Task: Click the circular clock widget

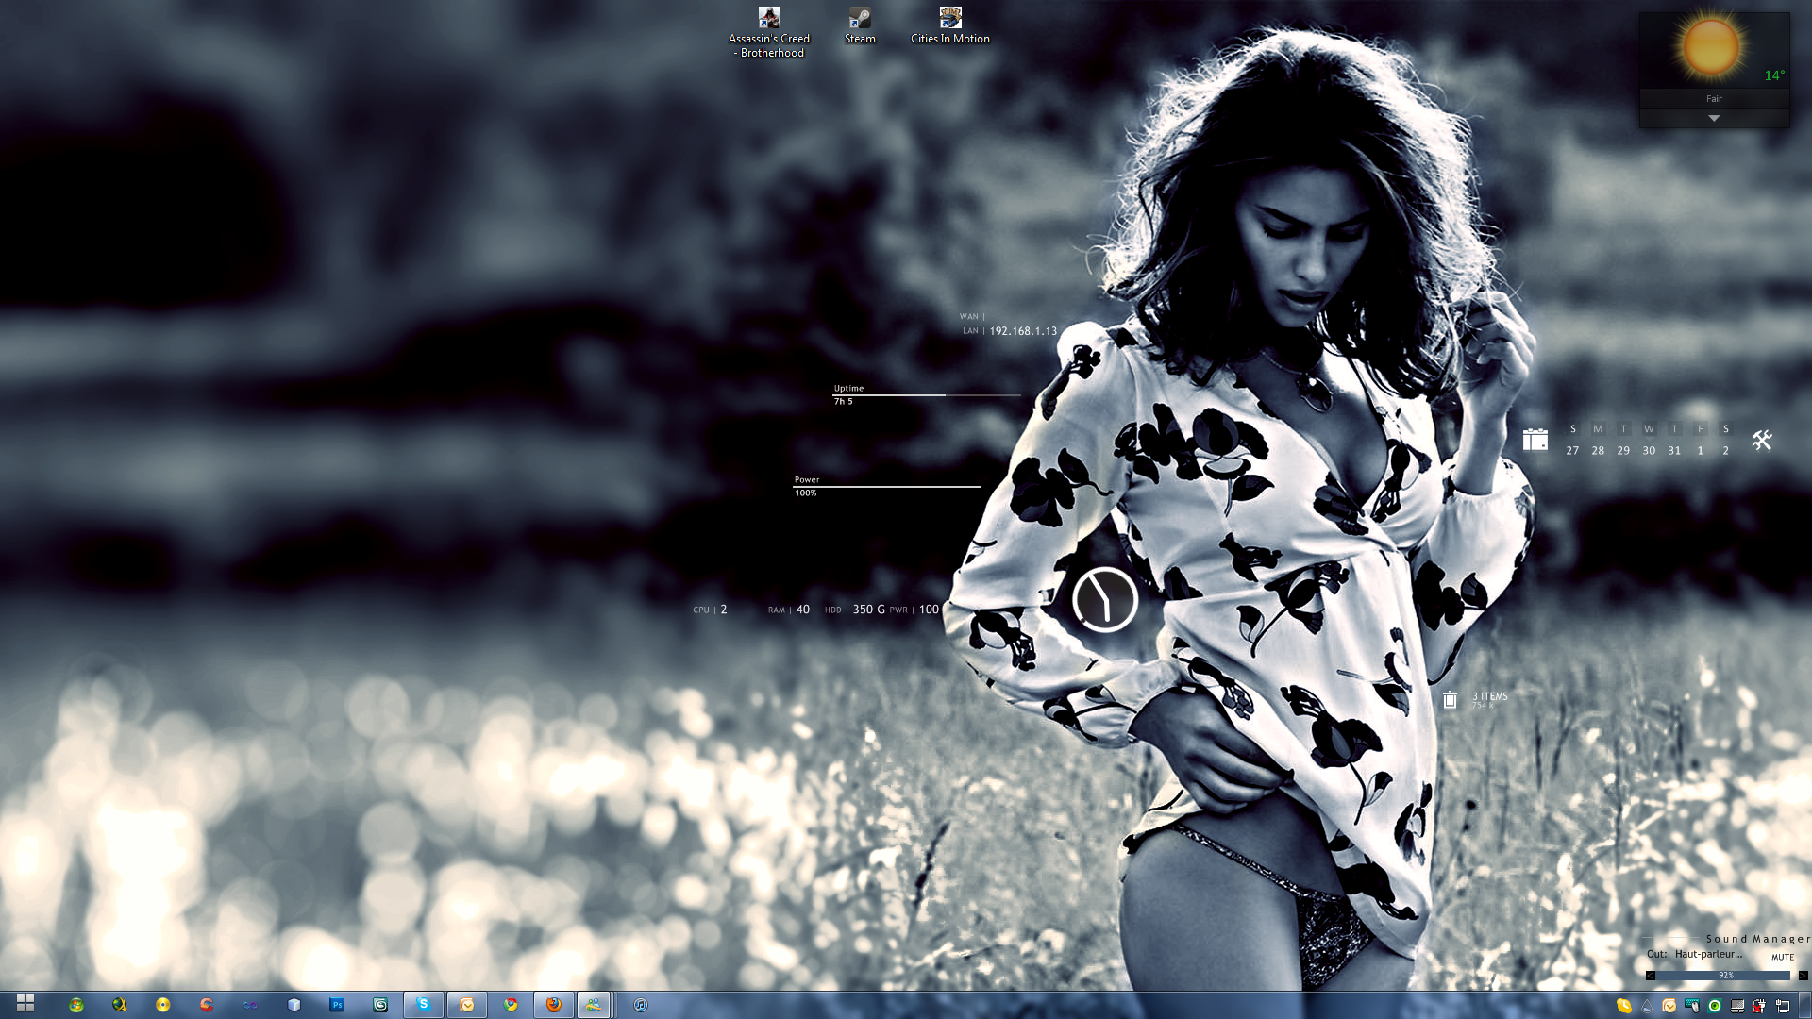Action: (1104, 600)
